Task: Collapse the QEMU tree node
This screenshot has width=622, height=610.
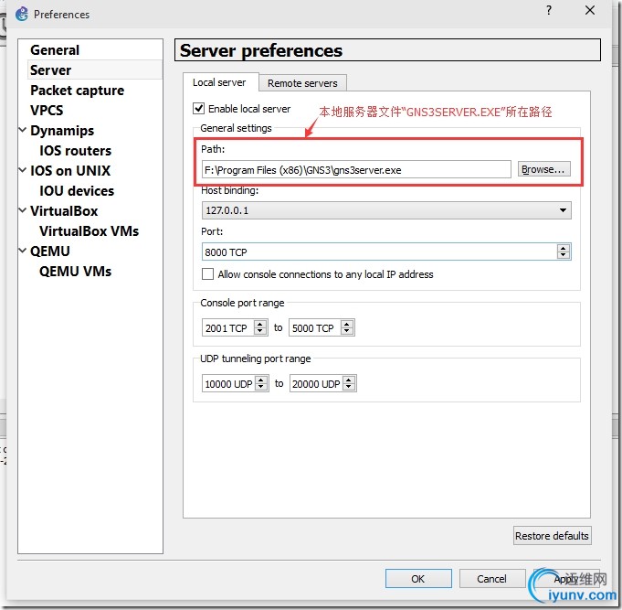Action: point(23,251)
